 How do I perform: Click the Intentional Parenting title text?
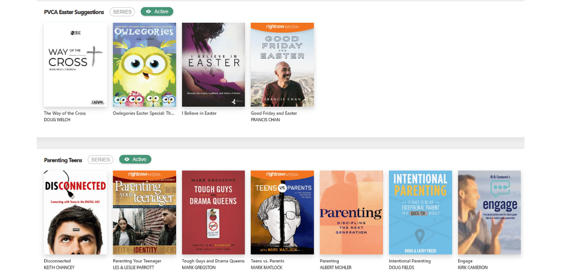410,261
